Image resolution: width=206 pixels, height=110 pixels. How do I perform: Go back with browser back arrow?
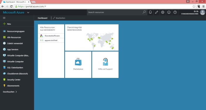point(3,6)
